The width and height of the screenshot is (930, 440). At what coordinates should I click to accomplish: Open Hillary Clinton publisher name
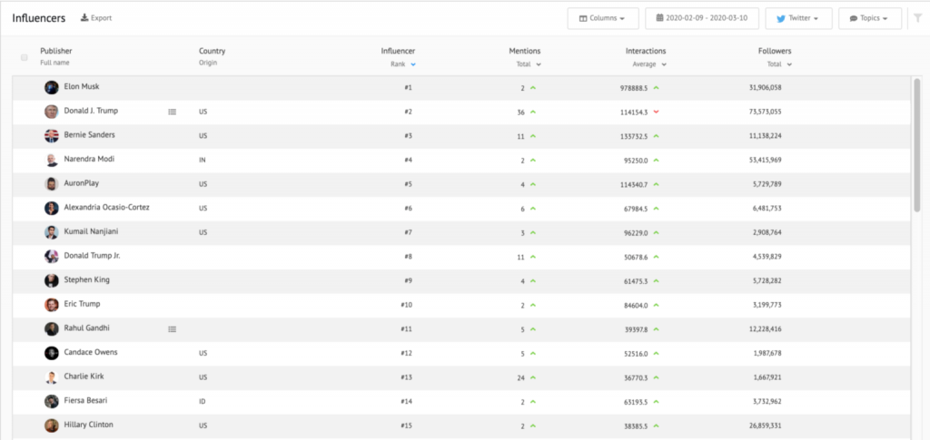[x=88, y=425]
